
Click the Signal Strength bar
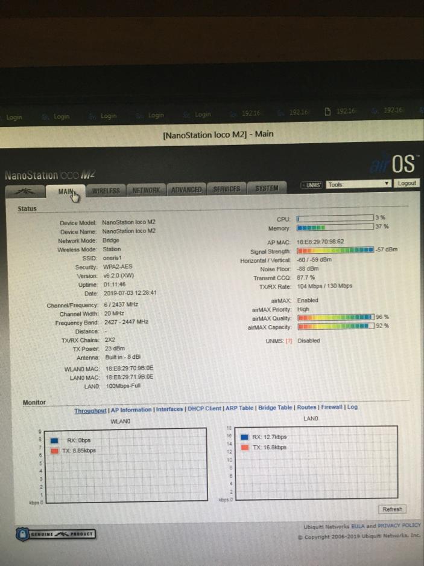coord(335,250)
